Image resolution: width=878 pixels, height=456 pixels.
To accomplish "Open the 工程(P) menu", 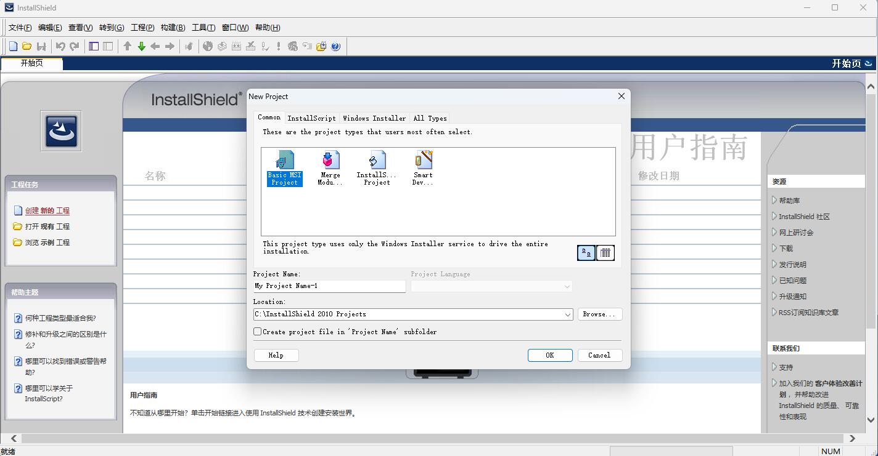I will (x=142, y=28).
